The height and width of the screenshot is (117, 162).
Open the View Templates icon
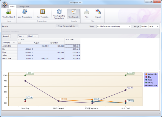coord(42,14)
